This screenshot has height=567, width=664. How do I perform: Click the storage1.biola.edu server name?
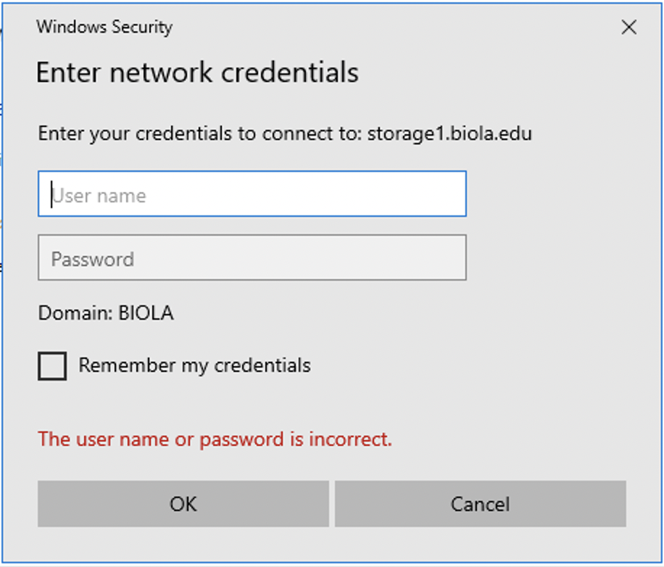(x=449, y=134)
